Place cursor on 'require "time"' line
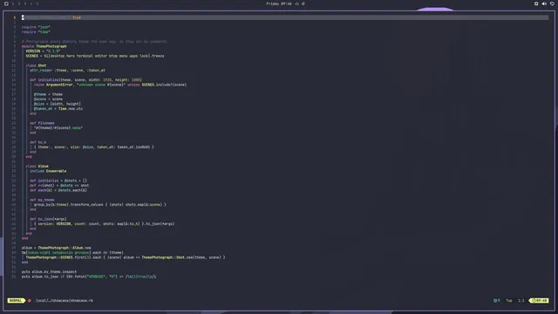The image size is (558, 314). 36,31
